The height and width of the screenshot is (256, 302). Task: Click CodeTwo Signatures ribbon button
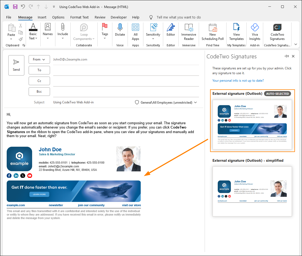pyautogui.click(x=277, y=32)
